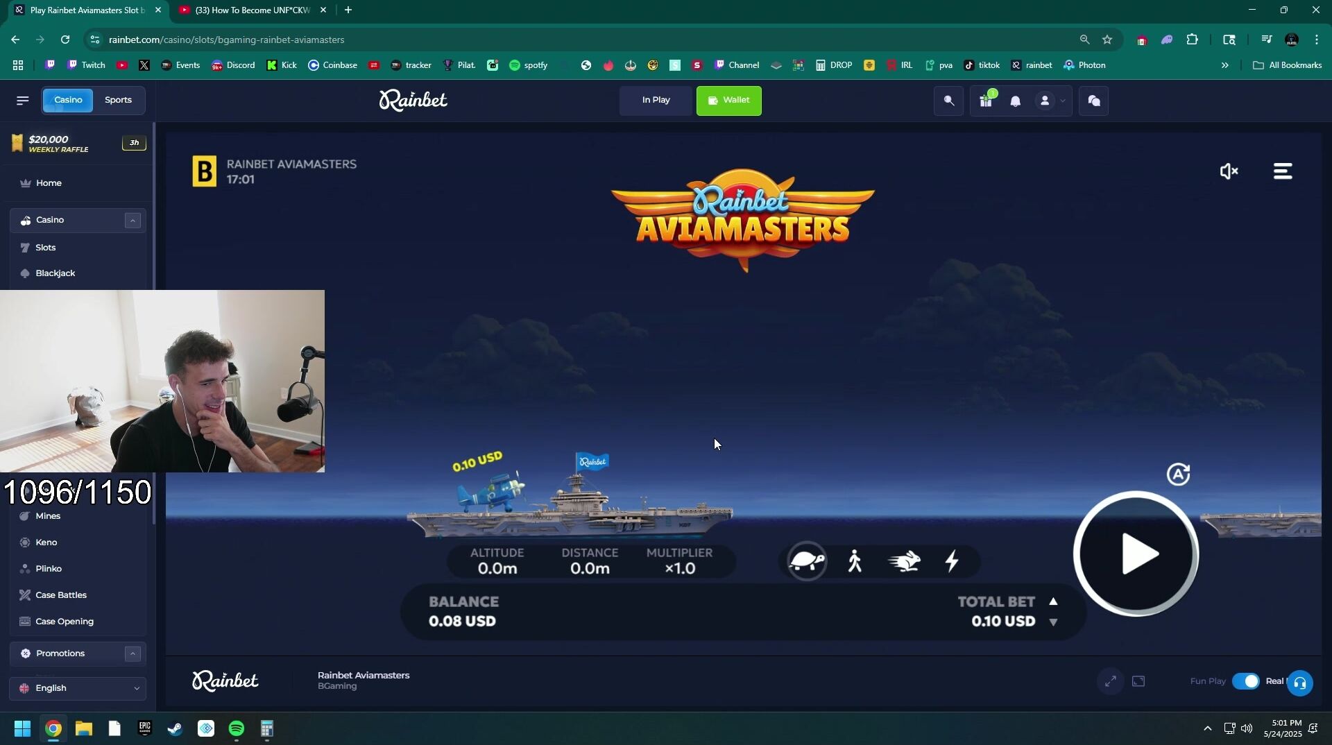Select turtle slow speed

click(x=807, y=561)
